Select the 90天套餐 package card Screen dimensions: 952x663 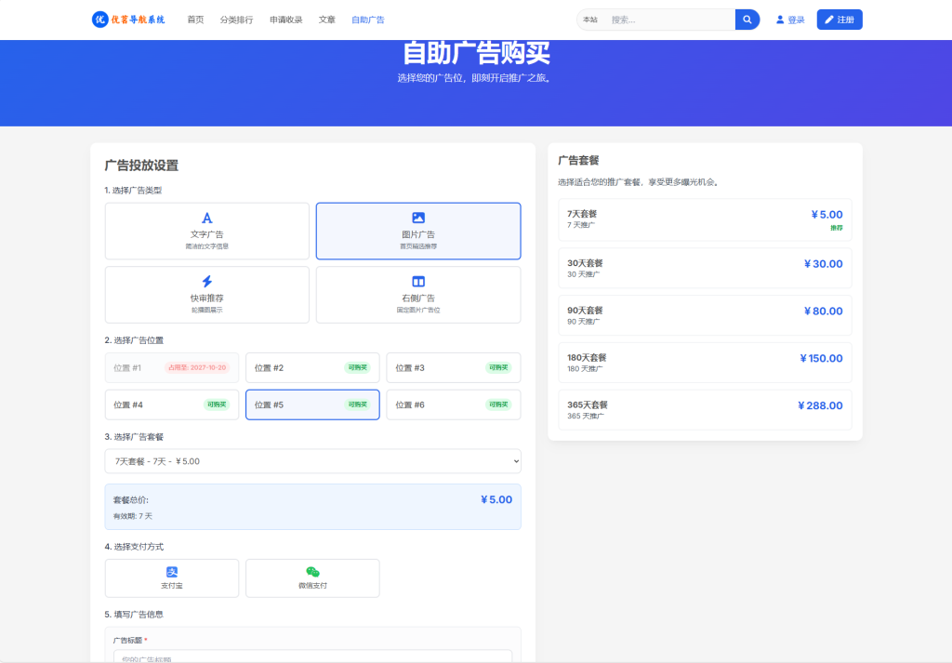tap(704, 314)
